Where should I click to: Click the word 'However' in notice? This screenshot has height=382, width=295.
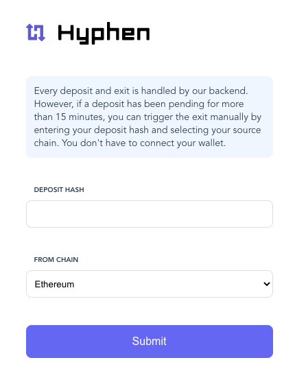point(54,104)
